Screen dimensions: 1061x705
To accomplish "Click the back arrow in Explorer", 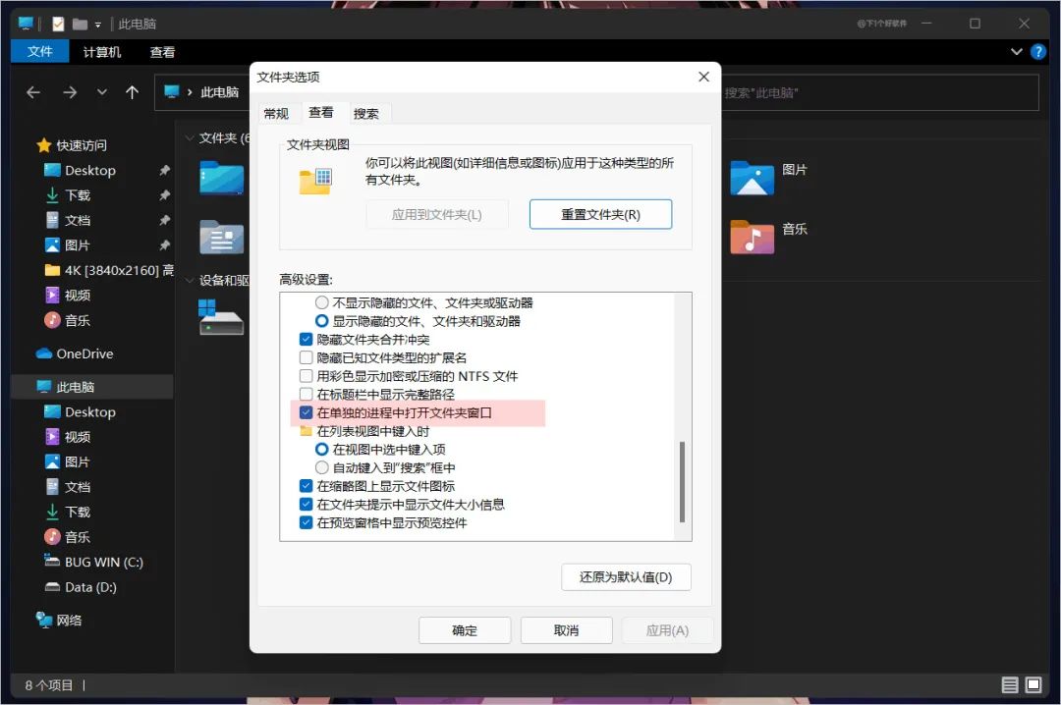I will tap(33, 92).
